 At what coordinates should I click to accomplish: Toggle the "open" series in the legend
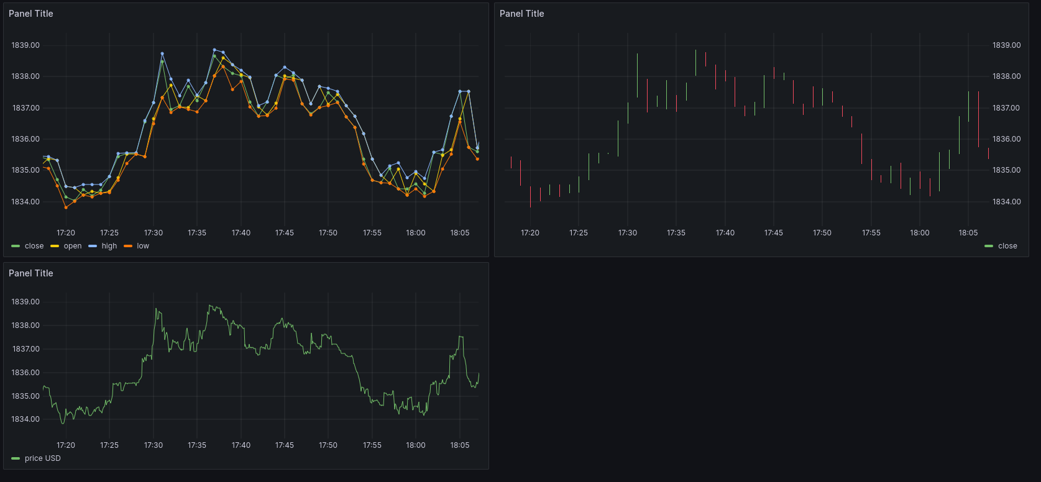[x=73, y=247]
